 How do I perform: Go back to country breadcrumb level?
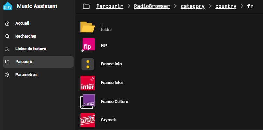pos(226,6)
